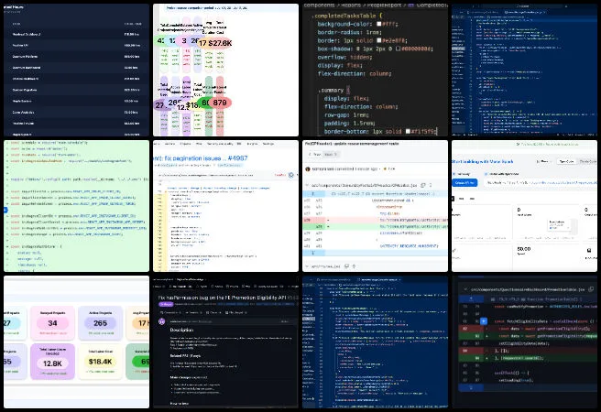The height and width of the screenshot is (412, 601).
Task: Click the Next button in the commit view
Action: tap(331, 155)
